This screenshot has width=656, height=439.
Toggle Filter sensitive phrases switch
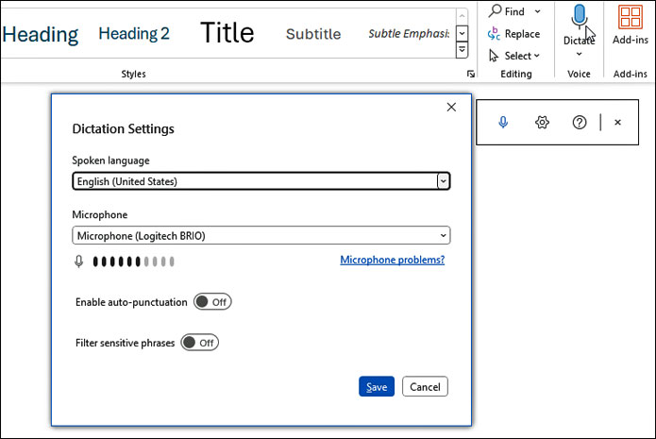199,343
